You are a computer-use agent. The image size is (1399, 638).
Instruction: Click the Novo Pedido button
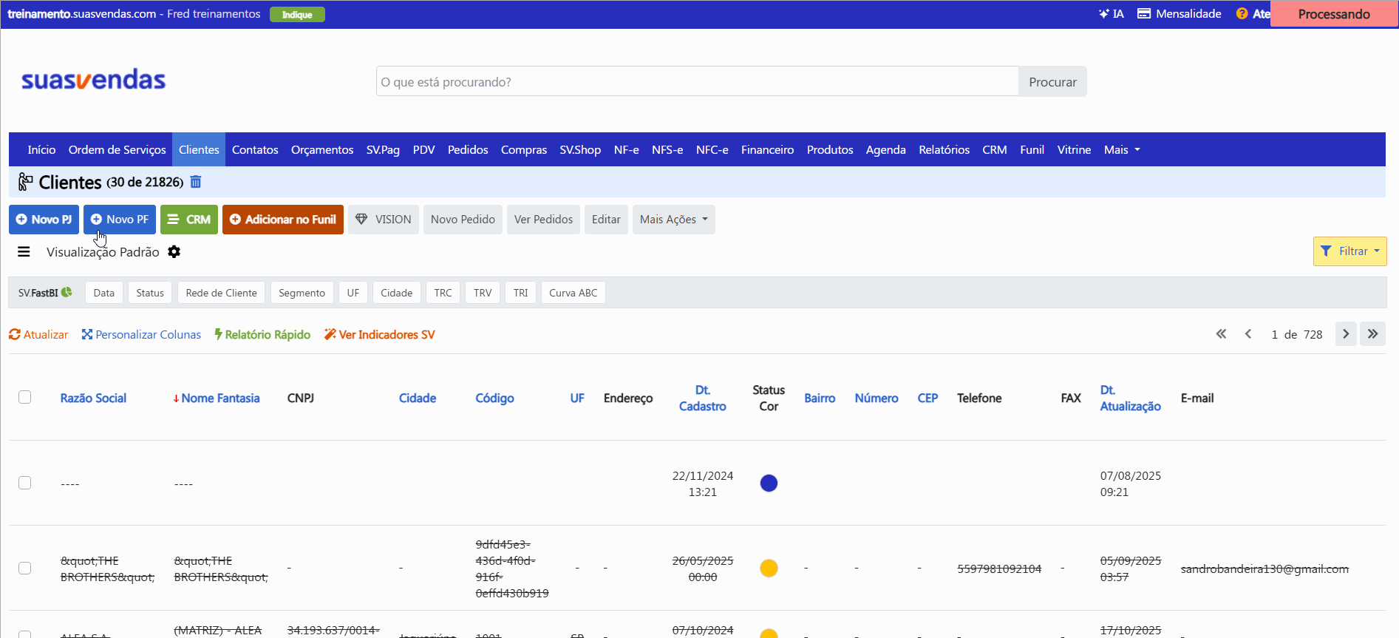pyautogui.click(x=463, y=220)
